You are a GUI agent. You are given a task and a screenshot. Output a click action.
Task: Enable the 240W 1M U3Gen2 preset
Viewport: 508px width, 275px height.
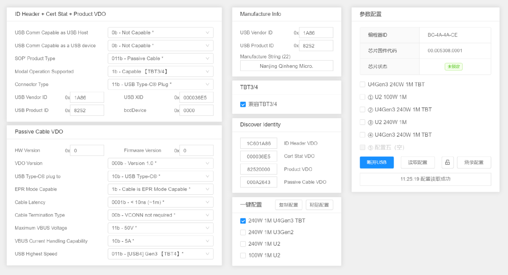point(243,232)
